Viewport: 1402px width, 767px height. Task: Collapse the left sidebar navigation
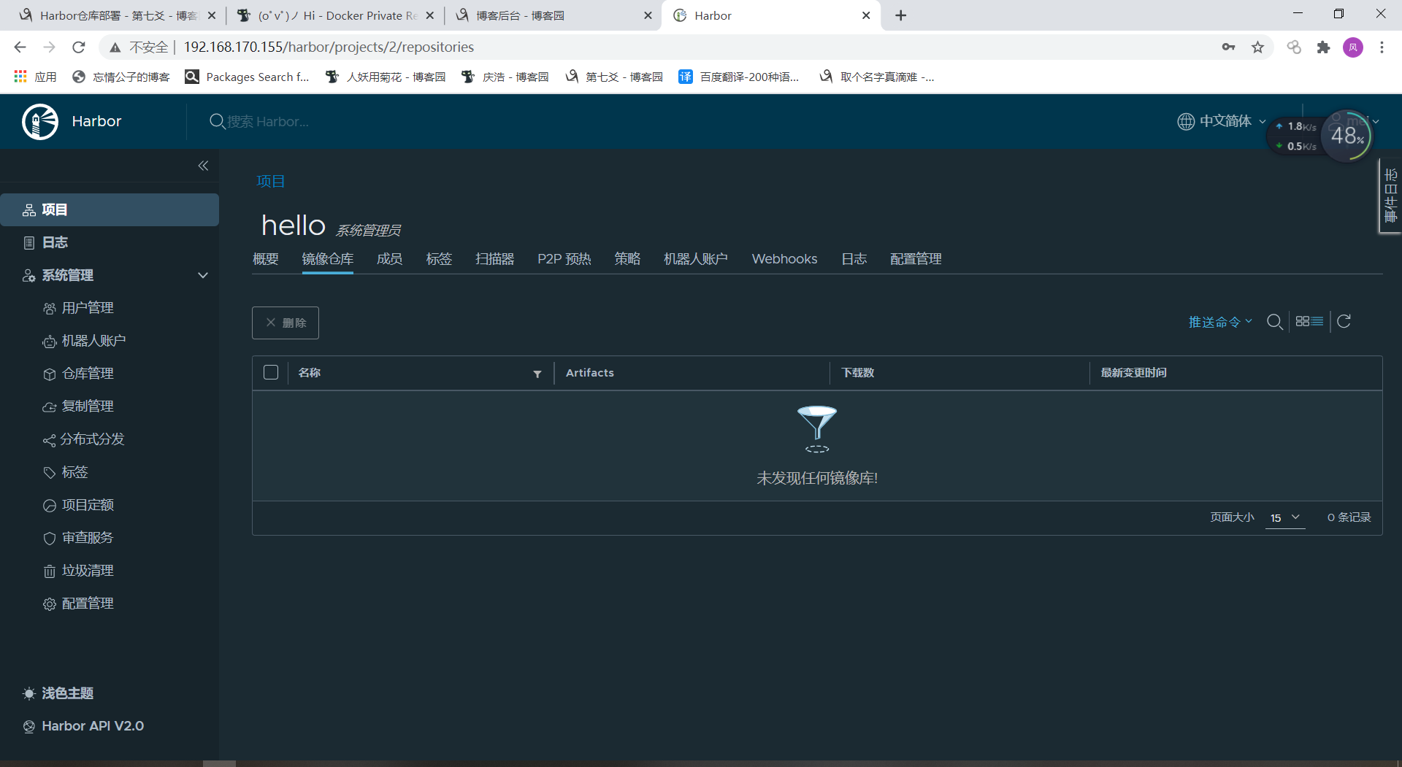(x=203, y=166)
